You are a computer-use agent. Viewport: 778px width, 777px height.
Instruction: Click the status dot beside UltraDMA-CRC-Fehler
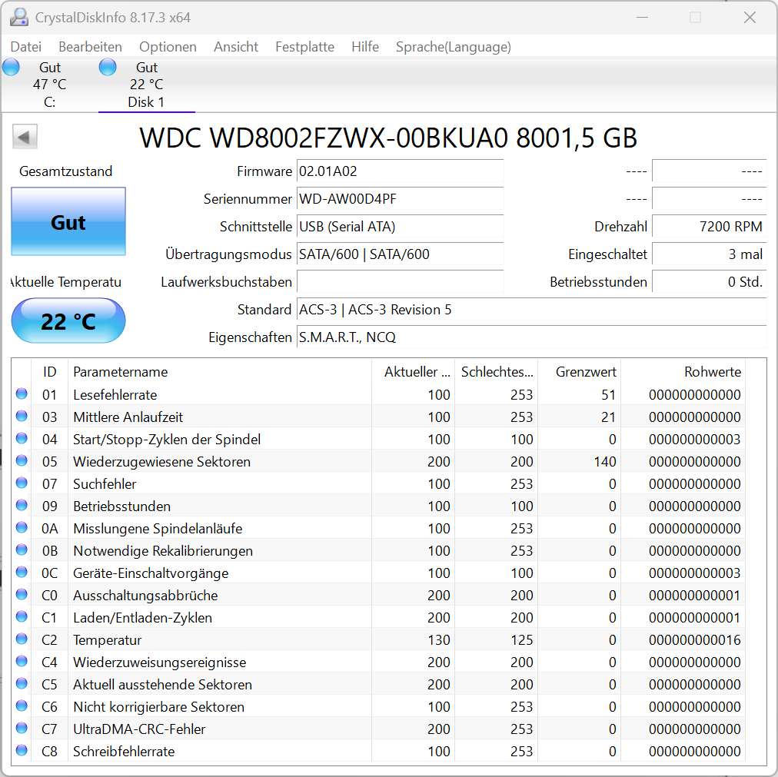(22, 729)
